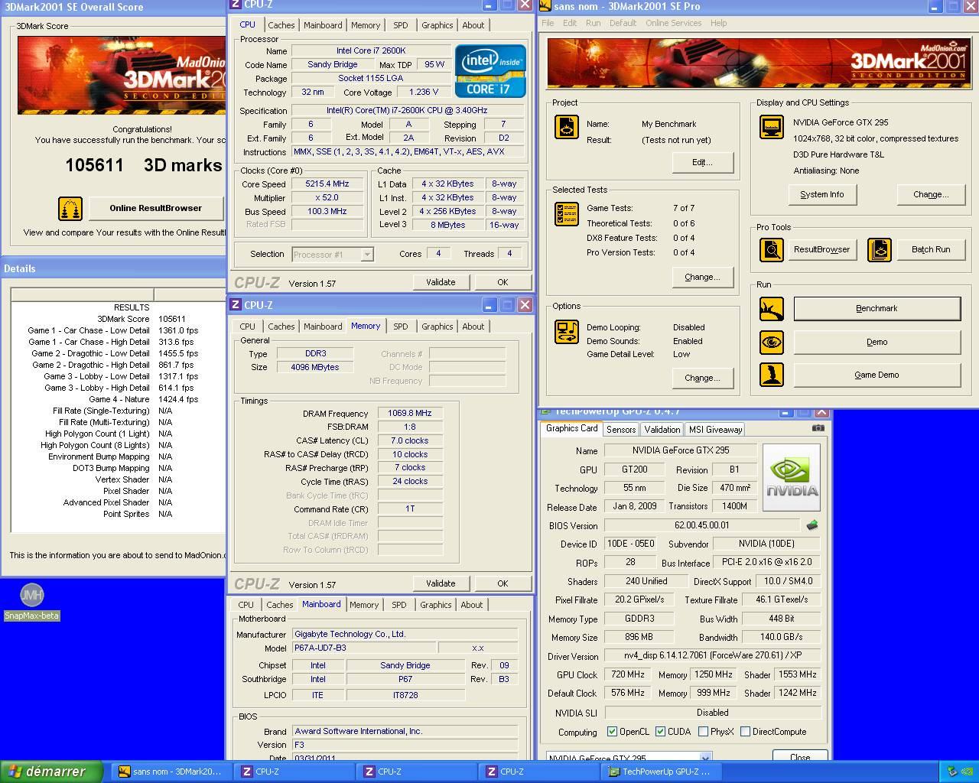Screen dimensions: 979x783
Task: Click the Batch Run button
Action: click(931, 249)
